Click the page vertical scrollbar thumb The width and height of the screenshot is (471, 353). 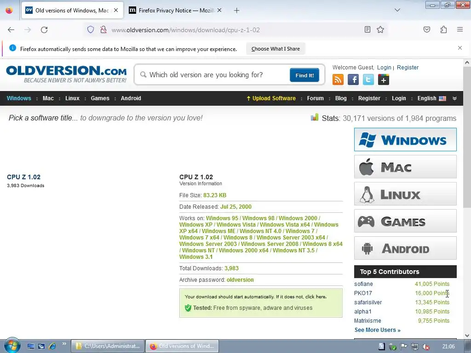467,137
